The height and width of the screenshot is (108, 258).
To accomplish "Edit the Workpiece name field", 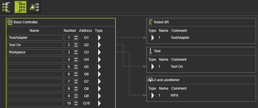I will pos(35,52).
